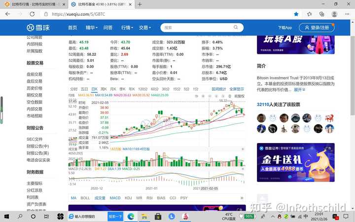The height and width of the screenshot is (222, 355).
Task: Open the browser favorites list icon
Action: point(309,14)
